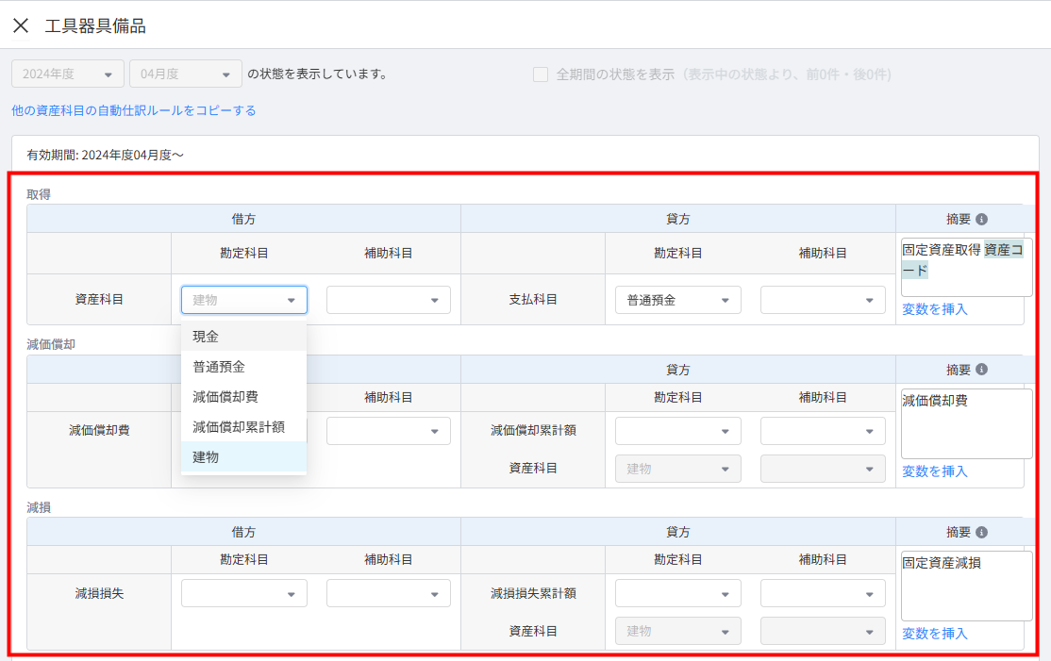Choose 減価償却累計額 in the dropdown list
The width and height of the screenshot is (1051, 661).
coord(243,426)
